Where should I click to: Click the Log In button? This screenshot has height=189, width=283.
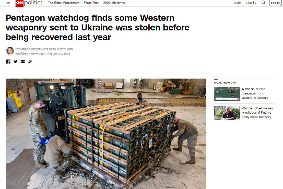tap(275, 3)
